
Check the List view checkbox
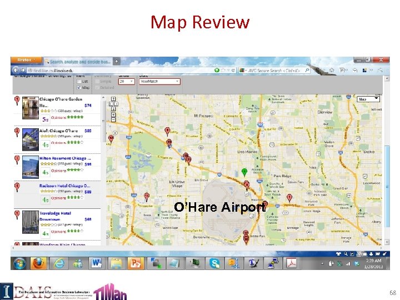[79, 81]
